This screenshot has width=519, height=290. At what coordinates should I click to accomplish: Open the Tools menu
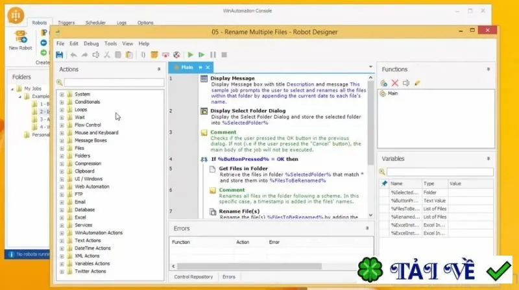pos(110,43)
